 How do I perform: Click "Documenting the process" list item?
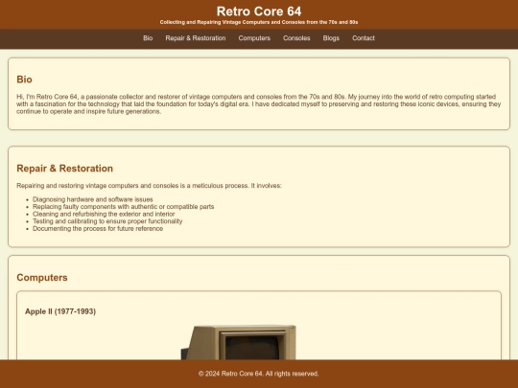98,229
